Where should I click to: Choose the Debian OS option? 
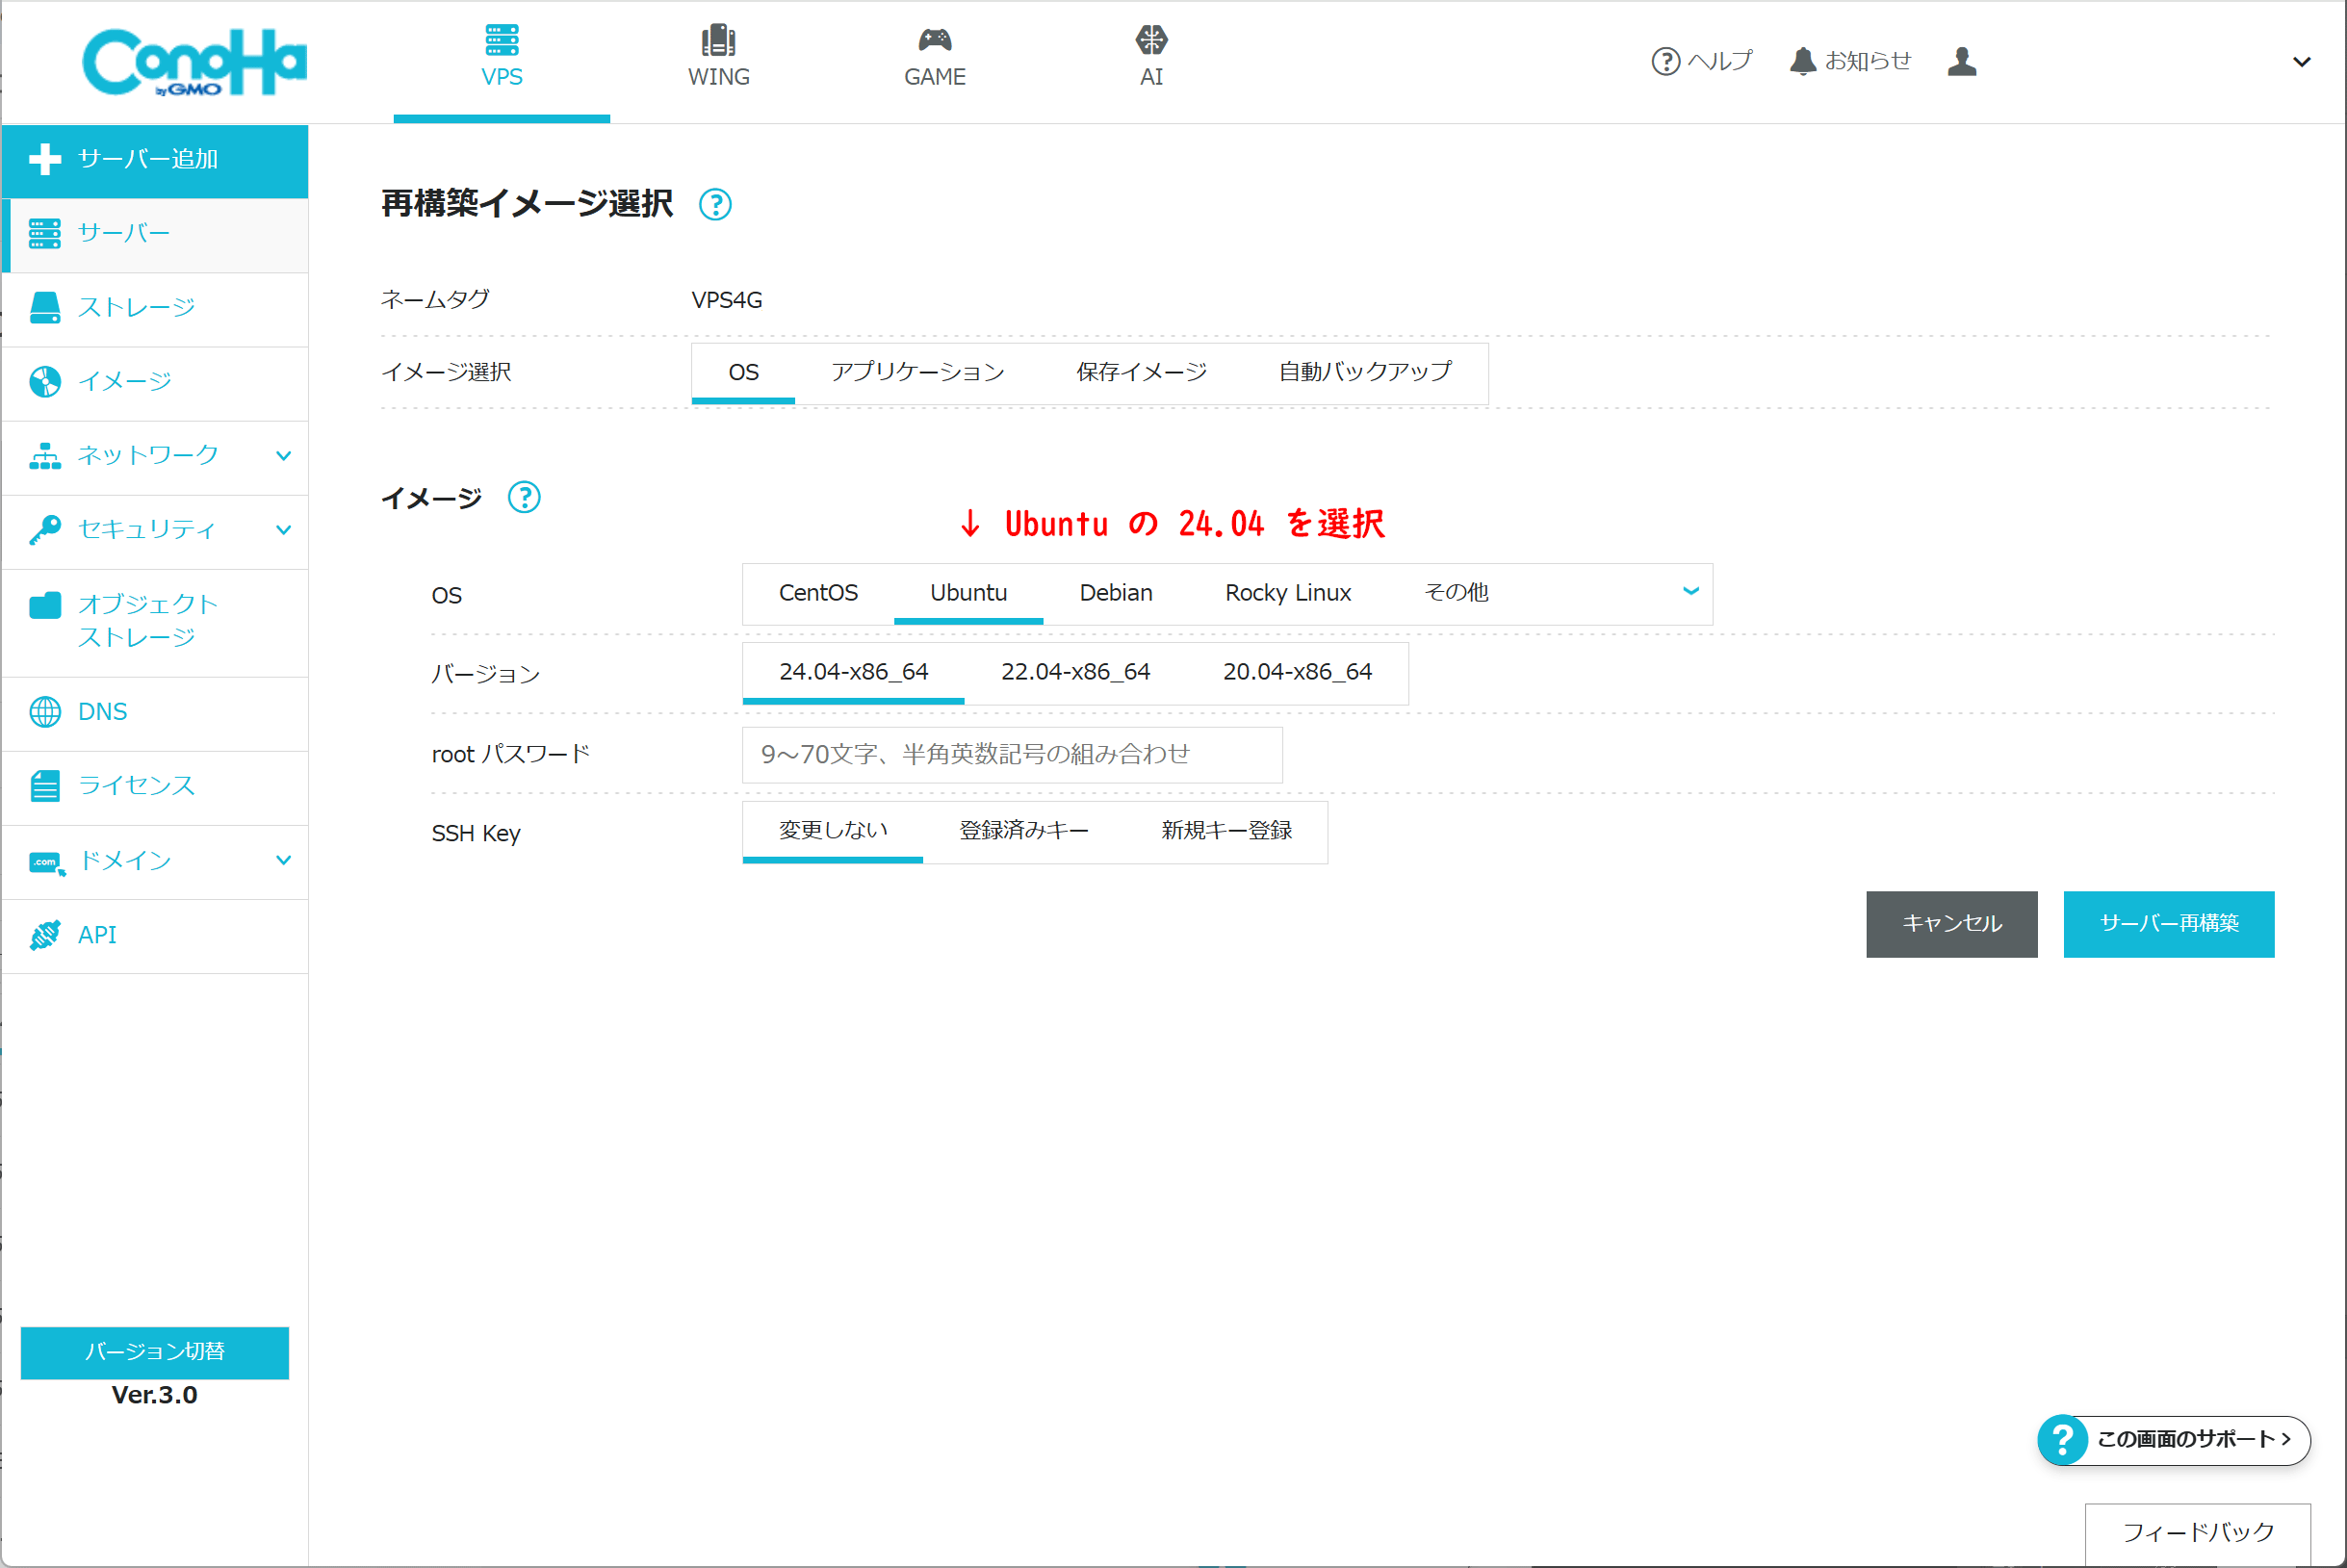[x=1115, y=593]
